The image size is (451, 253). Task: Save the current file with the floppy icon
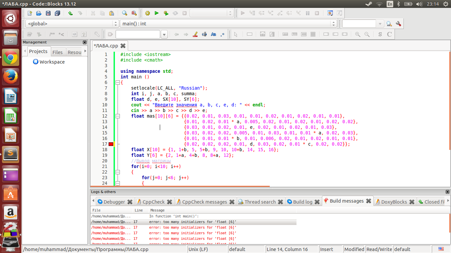click(x=48, y=13)
